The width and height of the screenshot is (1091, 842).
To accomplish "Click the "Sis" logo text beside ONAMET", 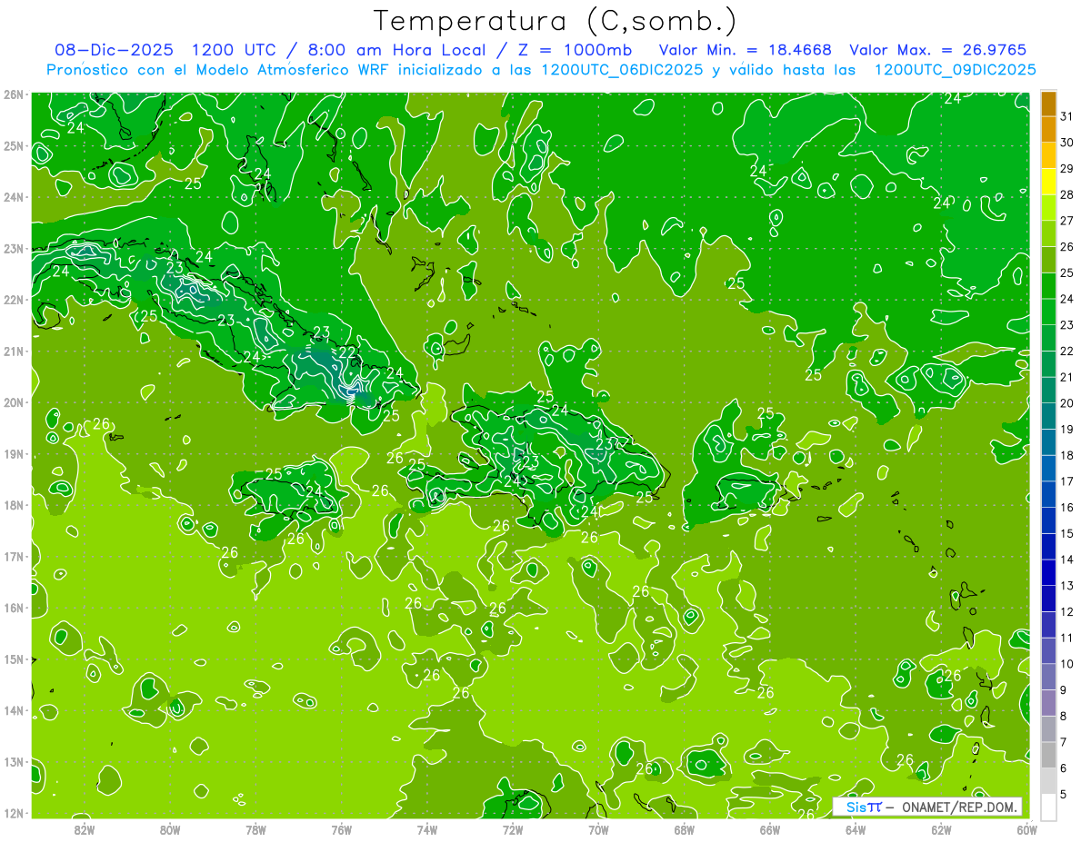I will tap(856, 807).
